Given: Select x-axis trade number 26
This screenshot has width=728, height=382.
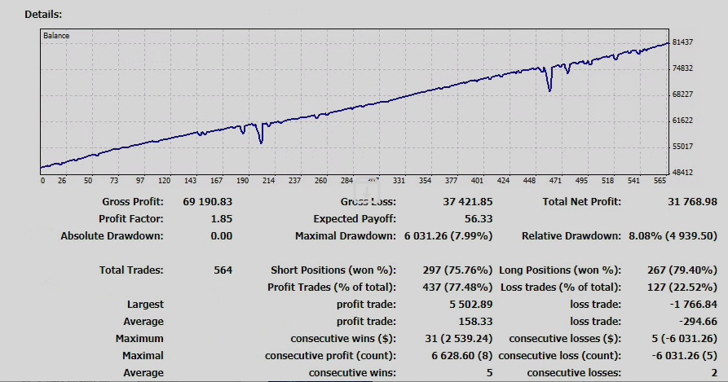Looking at the screenshot, I should (62, 181).
